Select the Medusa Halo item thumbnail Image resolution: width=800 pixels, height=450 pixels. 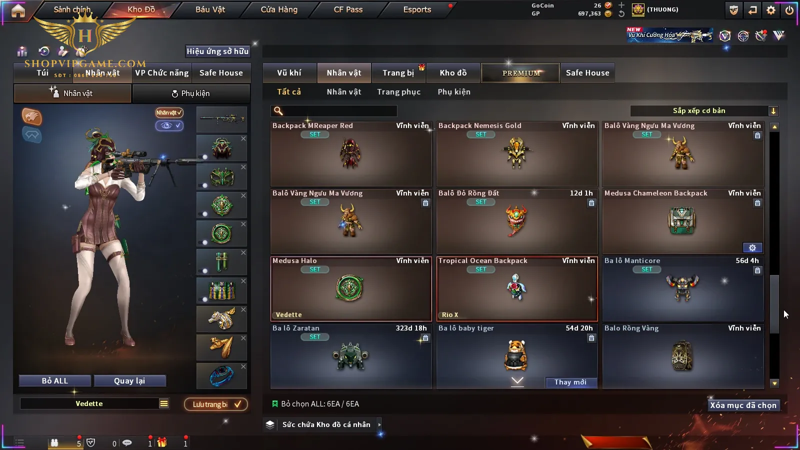349,288
